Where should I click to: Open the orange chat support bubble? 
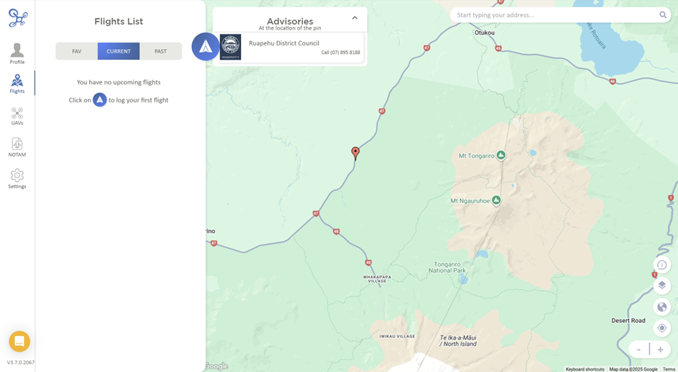click(x=19, y=341)
